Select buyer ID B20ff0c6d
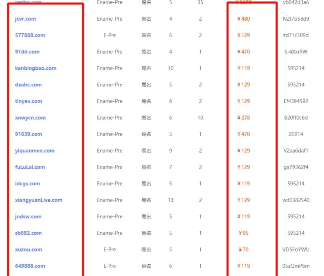The height and width of the screenshot is (276, 324). (x=296, y=118)
